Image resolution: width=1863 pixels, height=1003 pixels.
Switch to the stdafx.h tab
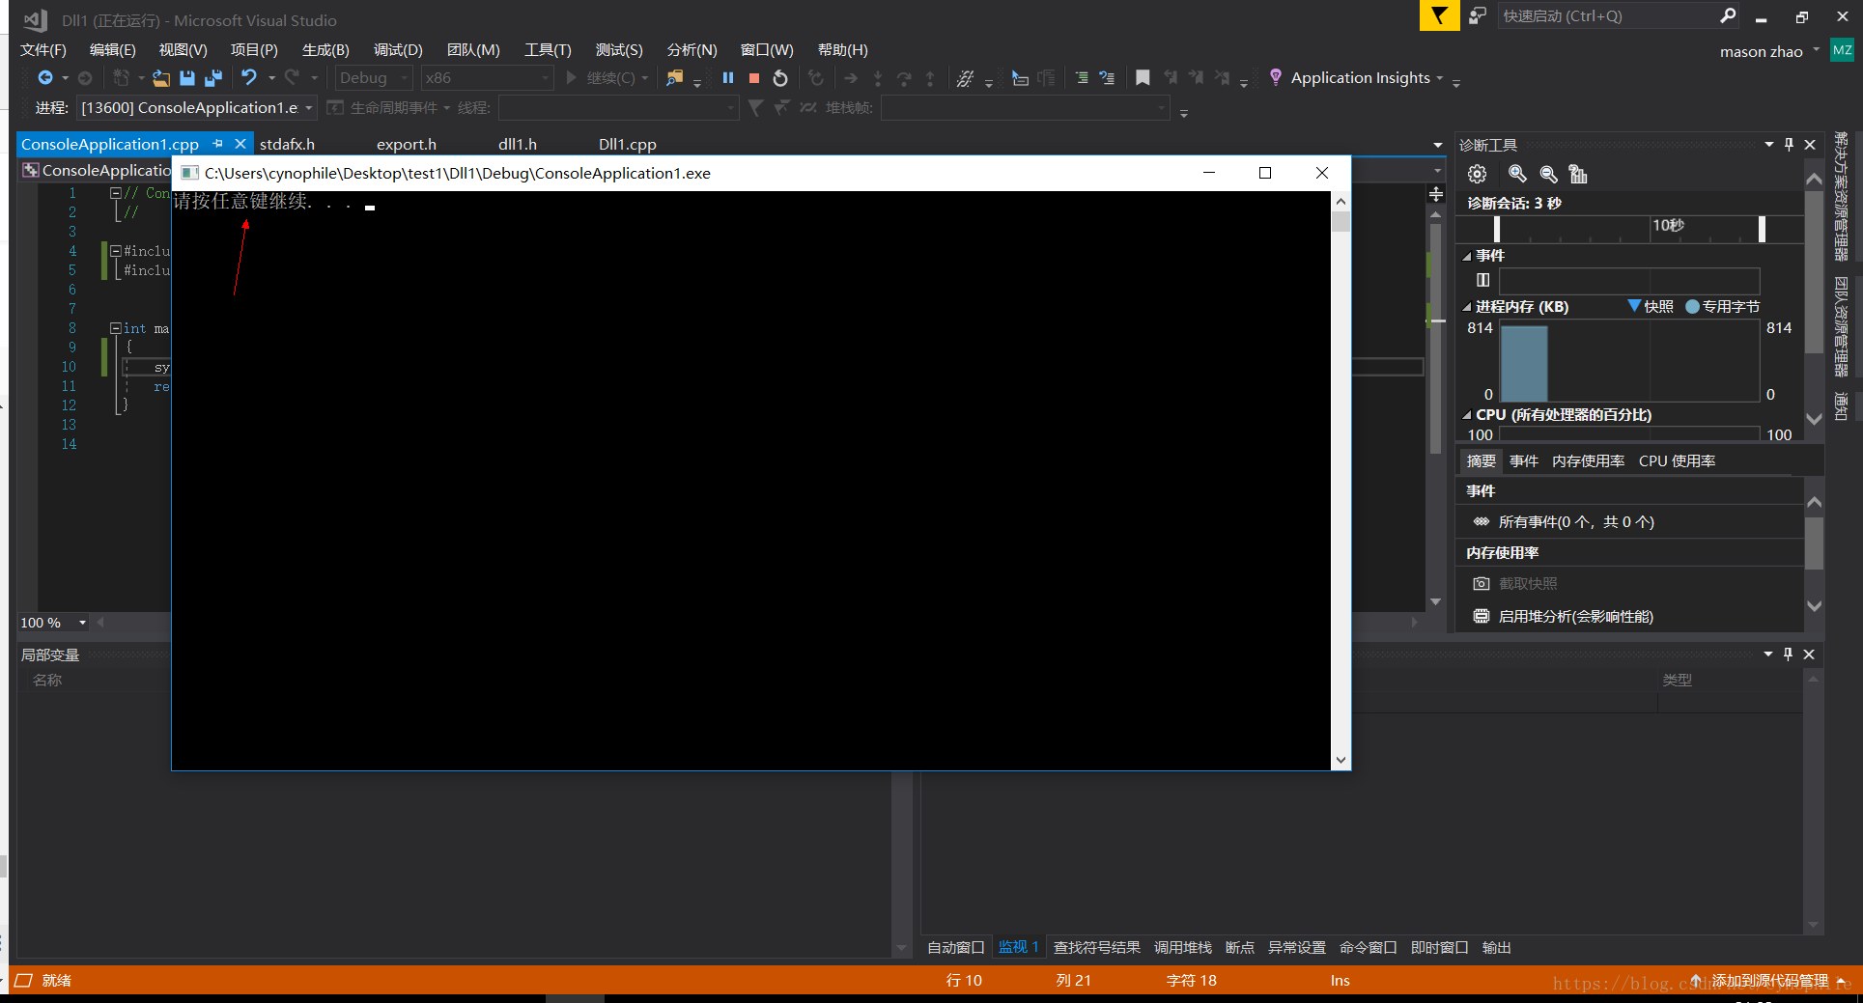(287, 144)
